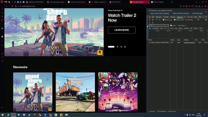This screenshot has height=117, width=208.
Task: Filter requests by Img type
Action: (176, 28)
